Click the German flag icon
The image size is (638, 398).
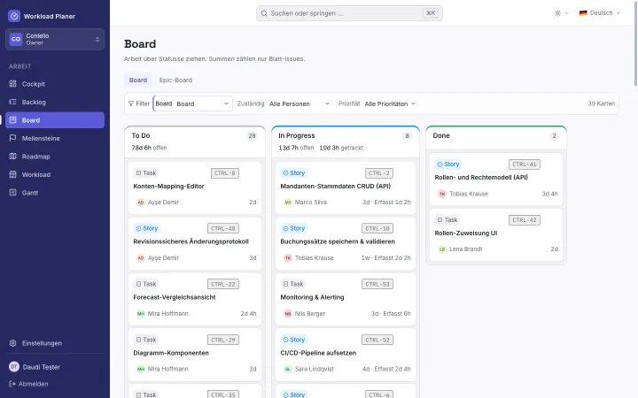coord(583,13)
